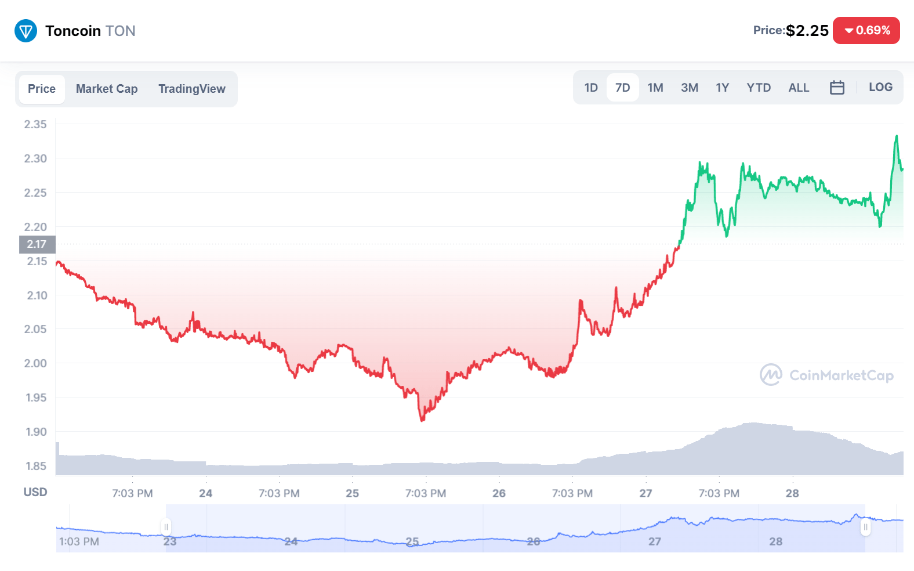This screenshot has height=571, width=914.
Task: Click the 24 date label on x-axis
Action: point(206,493)
